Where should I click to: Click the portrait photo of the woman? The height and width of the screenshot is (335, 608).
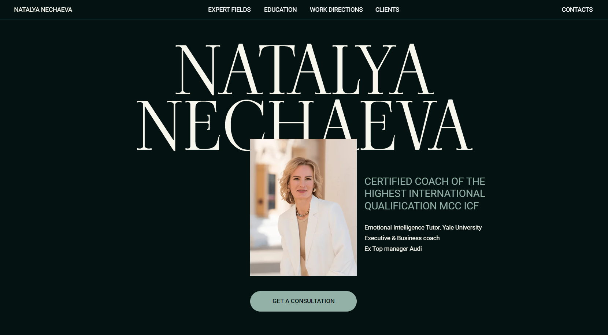(x=303, y=207)
